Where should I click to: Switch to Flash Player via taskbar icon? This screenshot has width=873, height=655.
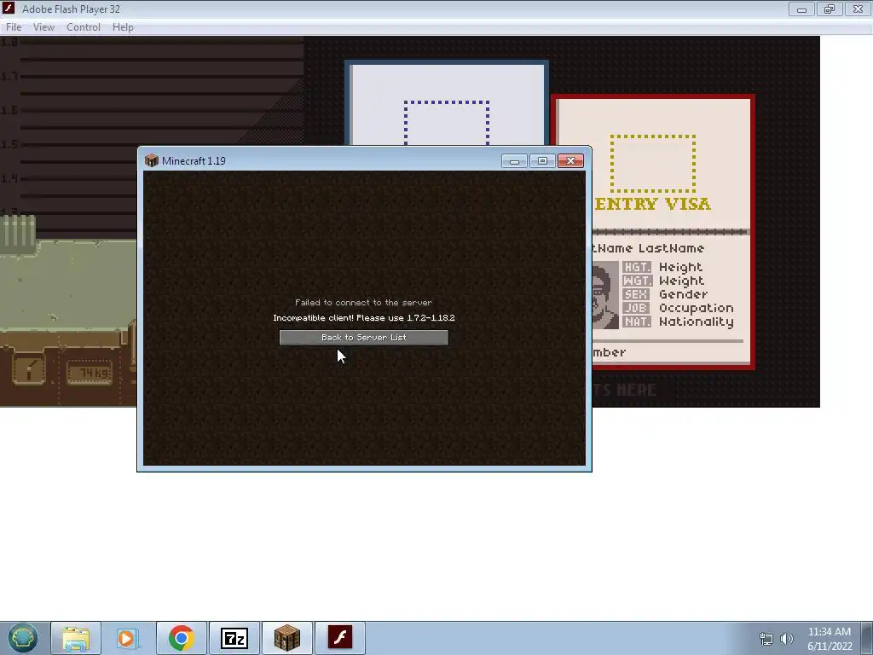[340, 638]
